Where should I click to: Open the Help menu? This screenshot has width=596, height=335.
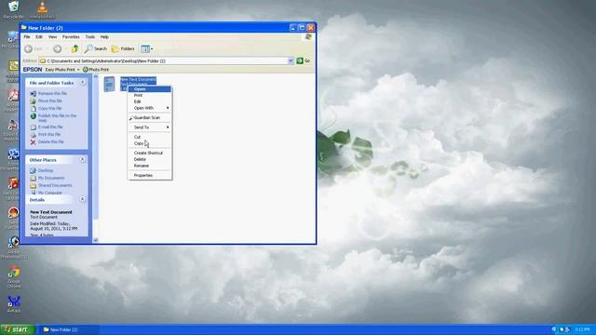104,37
